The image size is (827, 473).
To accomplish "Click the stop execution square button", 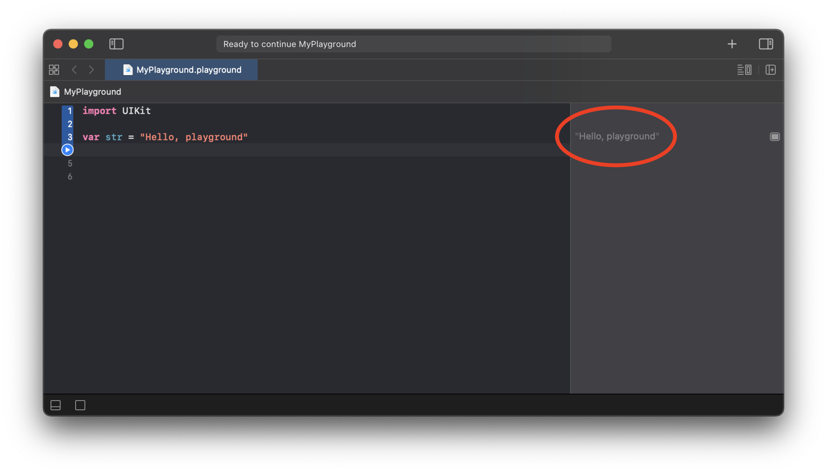I will click(x=80, y=405).
